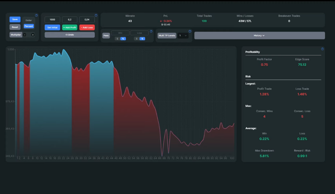Viewport: 335px width, 194px height.
Task: Open help icon in Profitability panel
Action: tap(322, 49)
